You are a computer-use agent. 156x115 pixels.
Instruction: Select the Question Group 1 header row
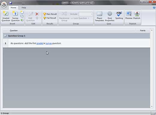[76, 36]
